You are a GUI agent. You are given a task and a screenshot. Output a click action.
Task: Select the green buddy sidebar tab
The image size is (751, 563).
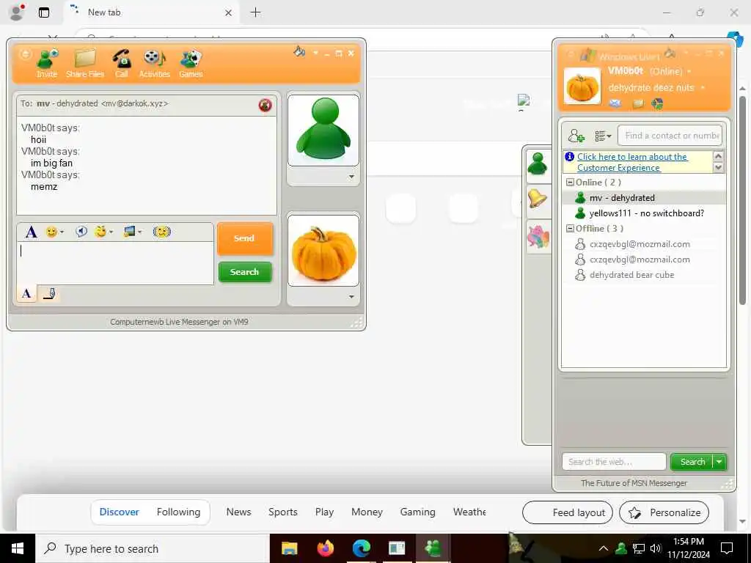[x=538, y=164]
